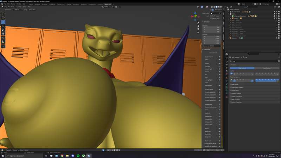
Task: Open the Select Box drag dropdown
Action: pyautogui.click(x=32, y=10)
